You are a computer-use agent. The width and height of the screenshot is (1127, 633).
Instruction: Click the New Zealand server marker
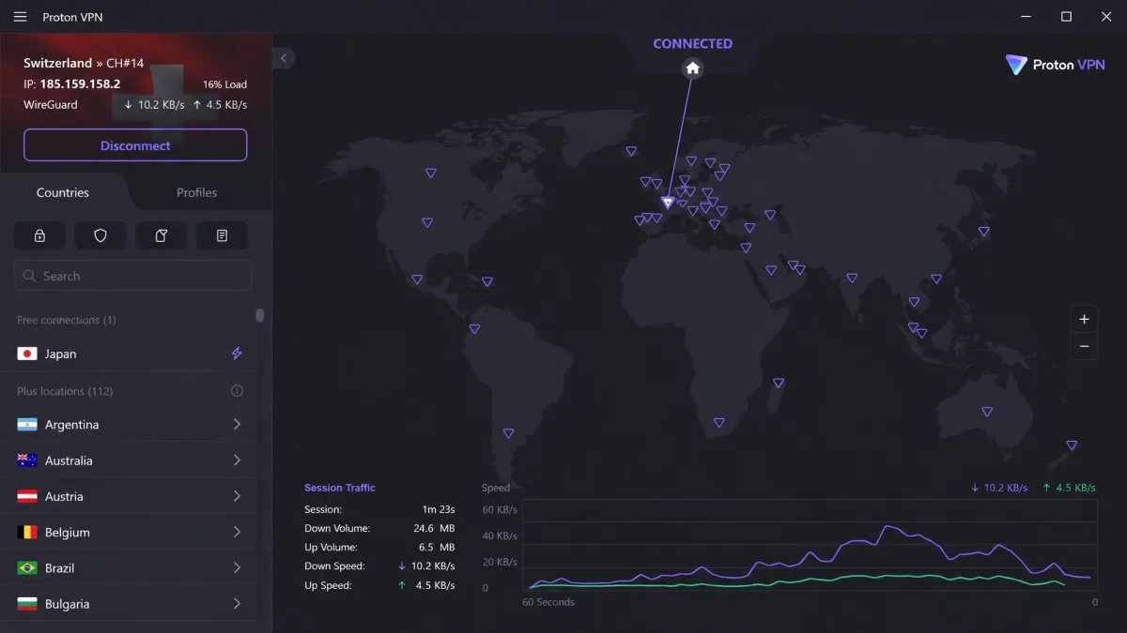tap(1072, 445)
